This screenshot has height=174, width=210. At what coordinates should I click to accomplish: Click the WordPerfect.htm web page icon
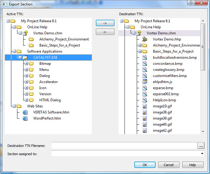tap(25, 118)
